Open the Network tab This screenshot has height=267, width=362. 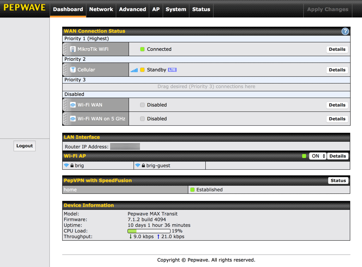(x=101, y=9)
